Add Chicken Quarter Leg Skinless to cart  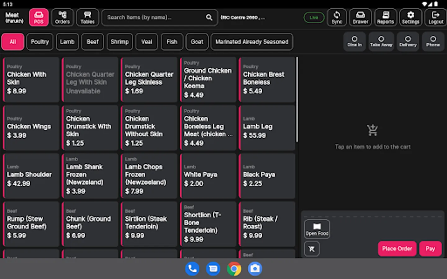[149, 79]
